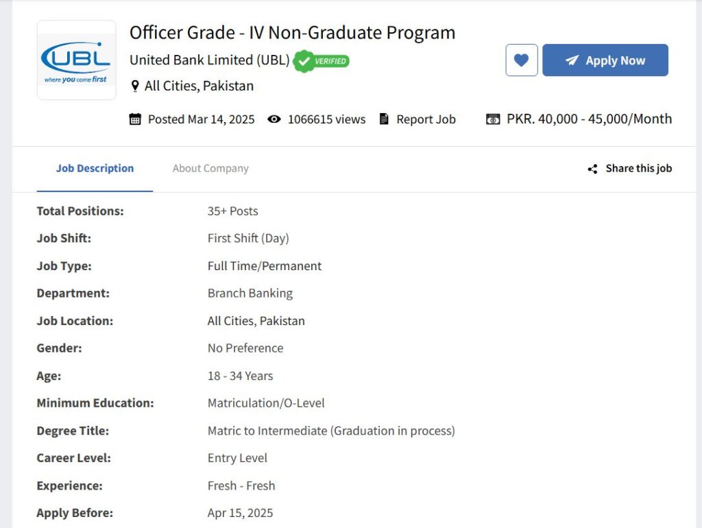Click the UBL company logo
This screenshot has height=528, width=702.
(77, 60)
